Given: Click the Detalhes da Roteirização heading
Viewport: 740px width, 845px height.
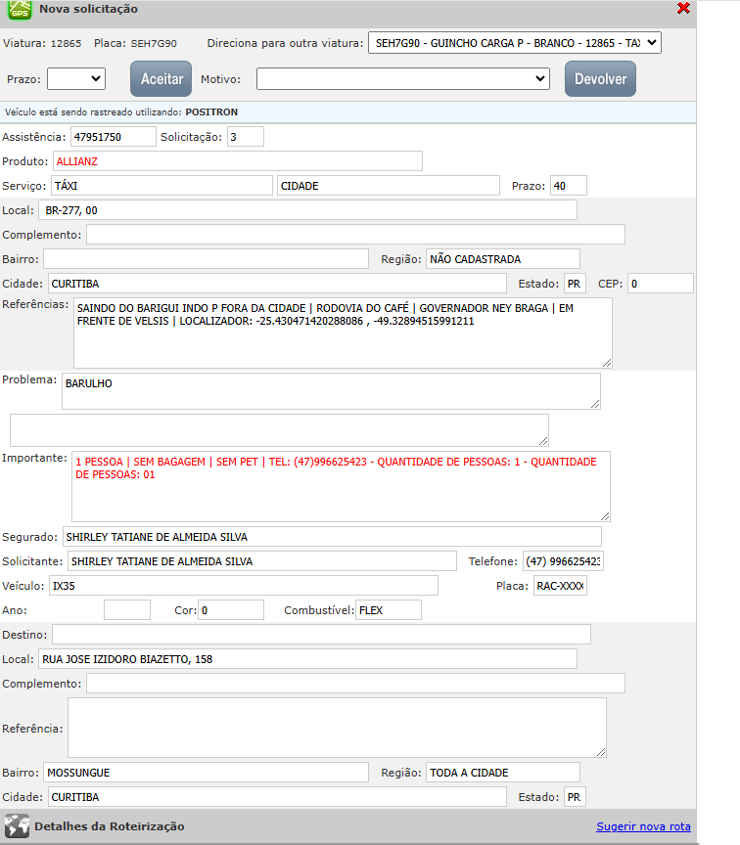Looking at the screenshot, I should 110,826.
